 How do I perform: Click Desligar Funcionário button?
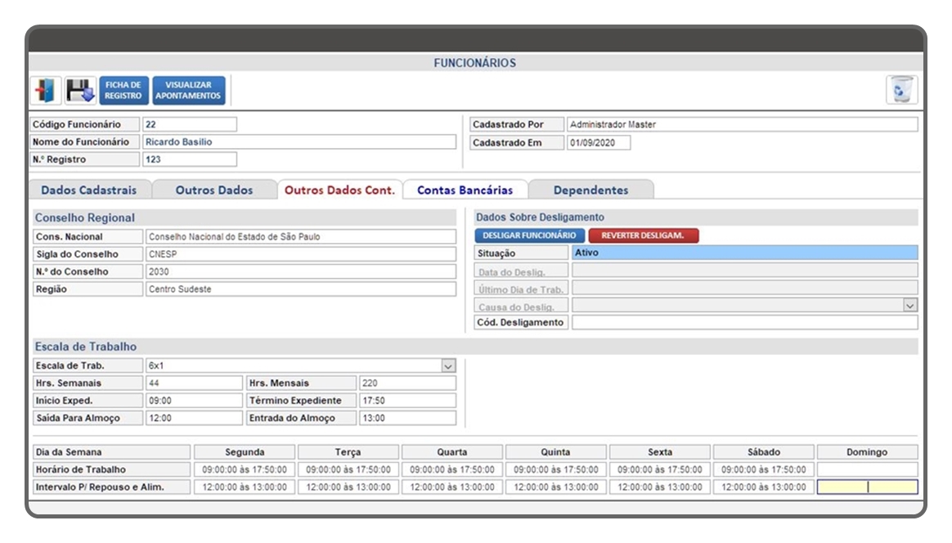[529, 236]
